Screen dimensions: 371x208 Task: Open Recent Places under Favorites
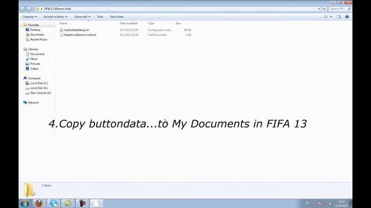(x=39, y=40)
